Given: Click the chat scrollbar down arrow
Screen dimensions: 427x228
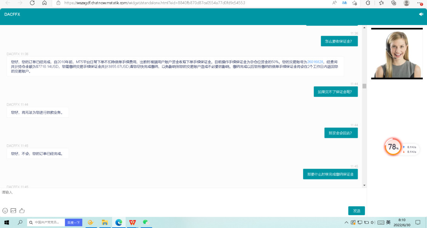Looking at the screenshot, I should point(364,185).
